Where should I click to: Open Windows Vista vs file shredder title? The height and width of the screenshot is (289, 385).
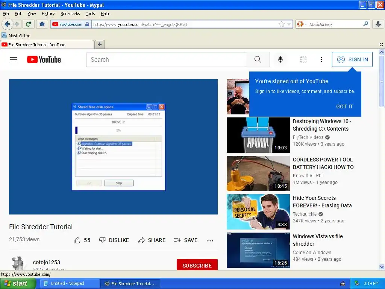point(318,240)
